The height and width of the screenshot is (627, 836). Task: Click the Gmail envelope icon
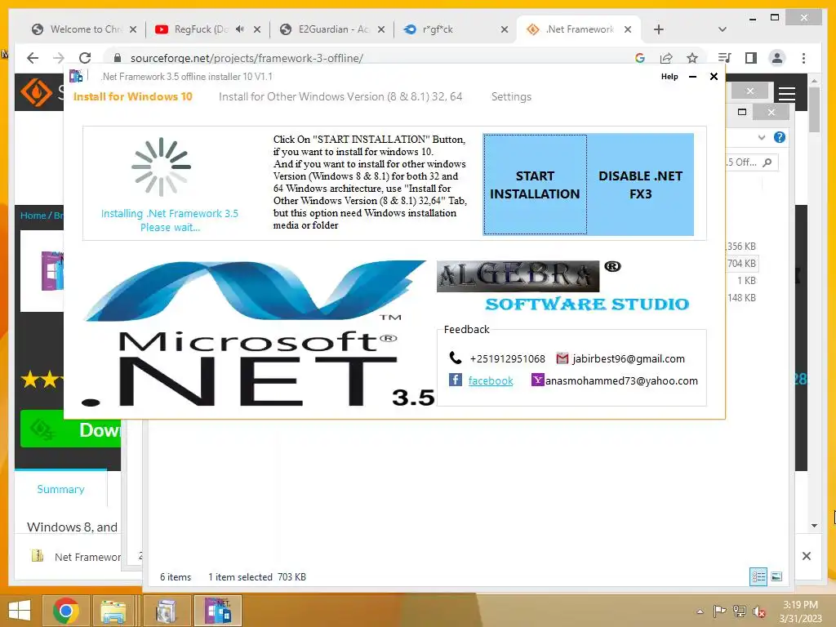coord(562,358)
